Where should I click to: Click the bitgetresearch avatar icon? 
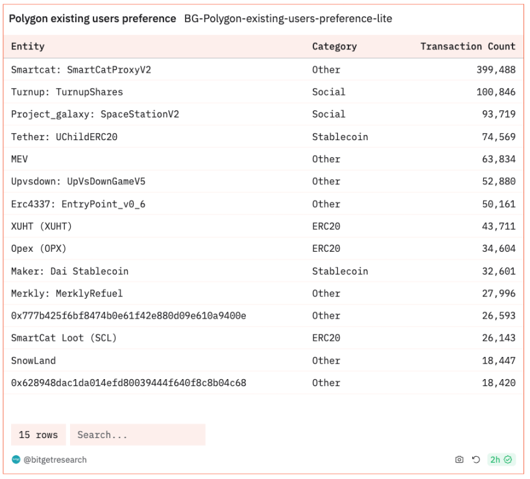(16, 460)
